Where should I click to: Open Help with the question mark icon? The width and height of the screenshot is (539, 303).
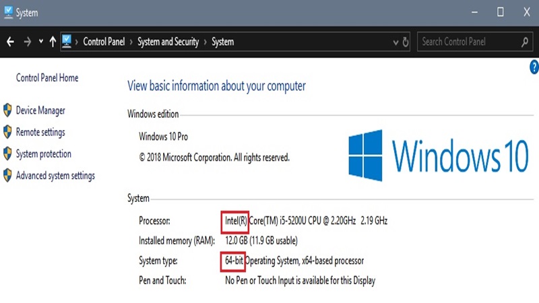pyautogui.click(x=534, y=67)
